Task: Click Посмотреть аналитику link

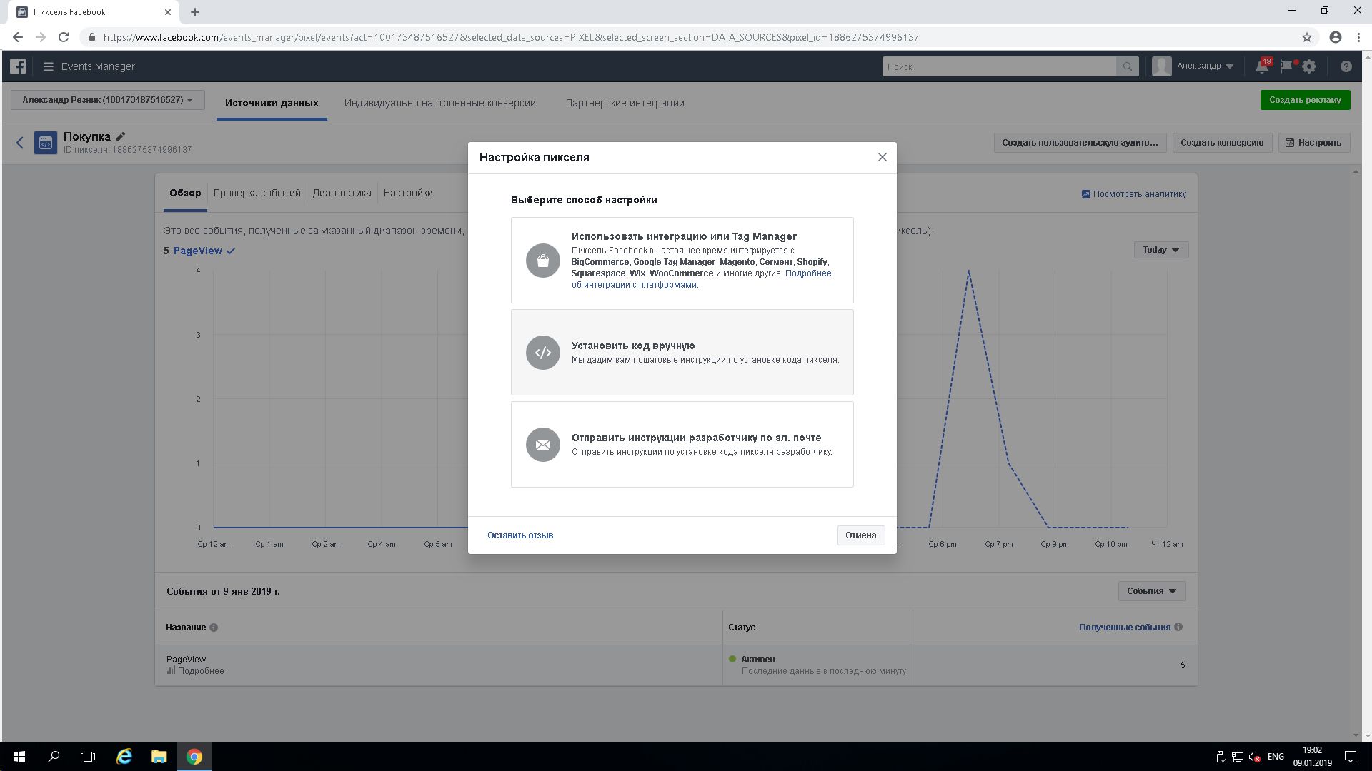Action: click(1134, 194)
